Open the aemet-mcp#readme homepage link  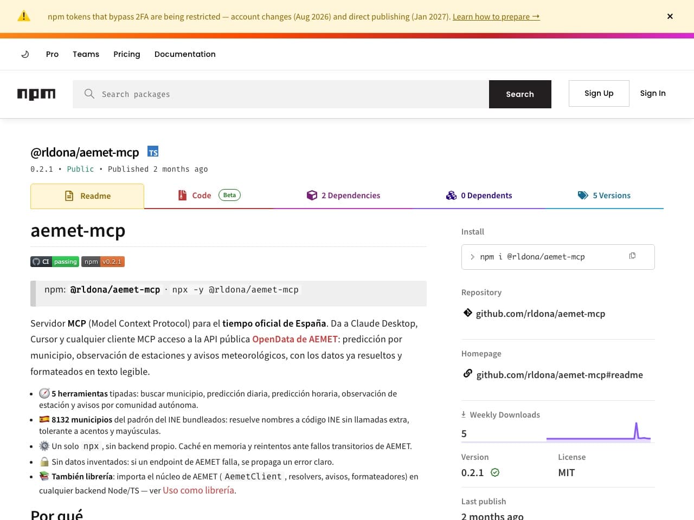point(560,375)
